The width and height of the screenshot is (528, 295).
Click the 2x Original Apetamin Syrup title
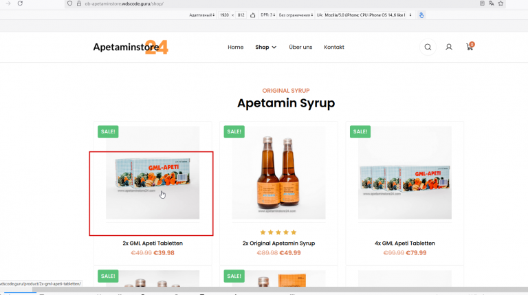[279, 243]
